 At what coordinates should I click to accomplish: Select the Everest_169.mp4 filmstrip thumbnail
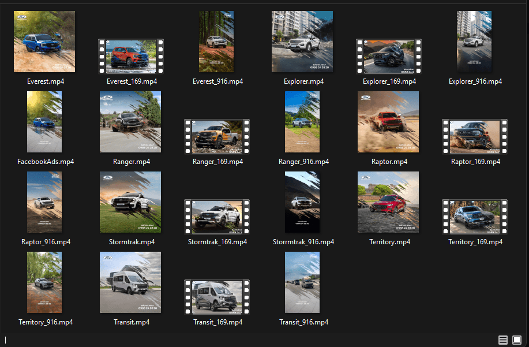click(x=131, y=57)
